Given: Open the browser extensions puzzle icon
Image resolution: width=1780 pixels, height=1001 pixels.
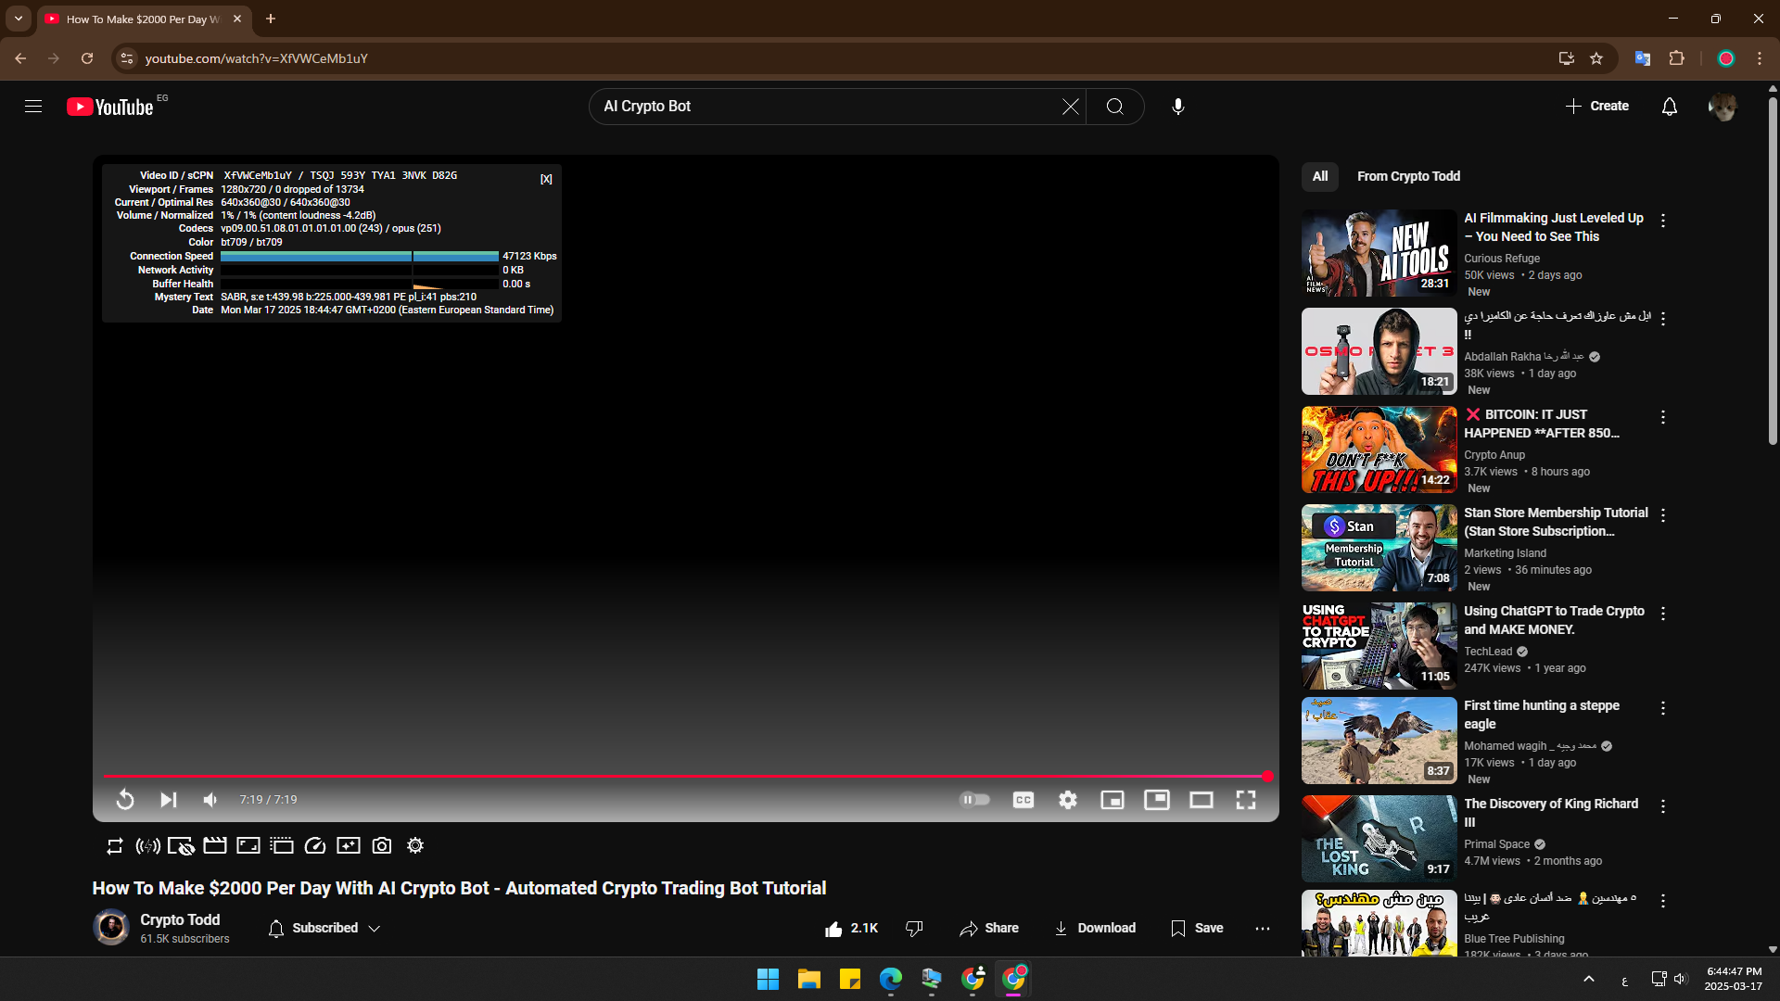Looking at the screenshot, I should coord(1676,58).
